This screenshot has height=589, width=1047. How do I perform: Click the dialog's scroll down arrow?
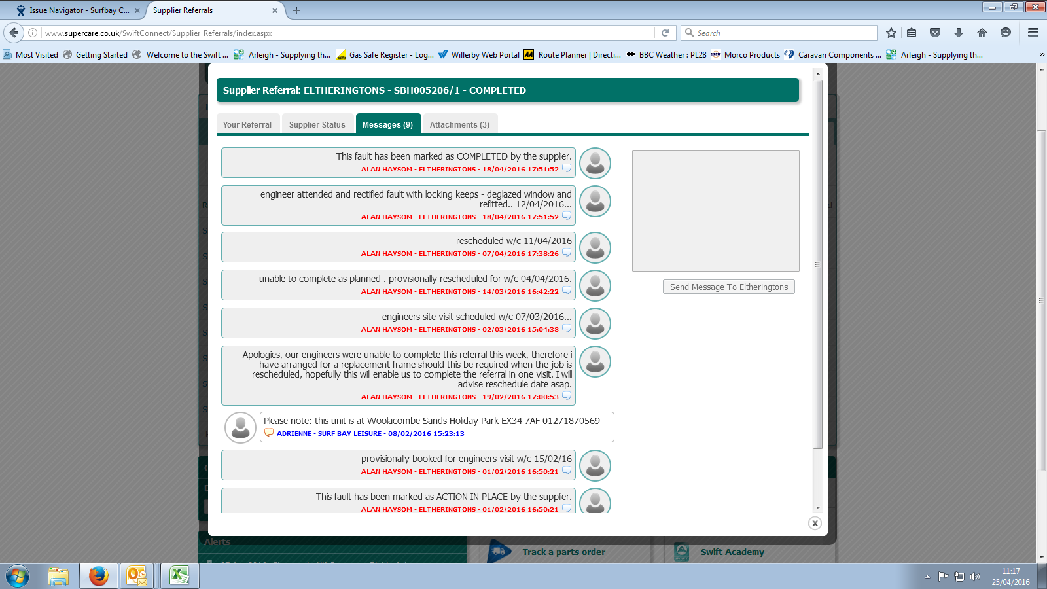[818, 508]
